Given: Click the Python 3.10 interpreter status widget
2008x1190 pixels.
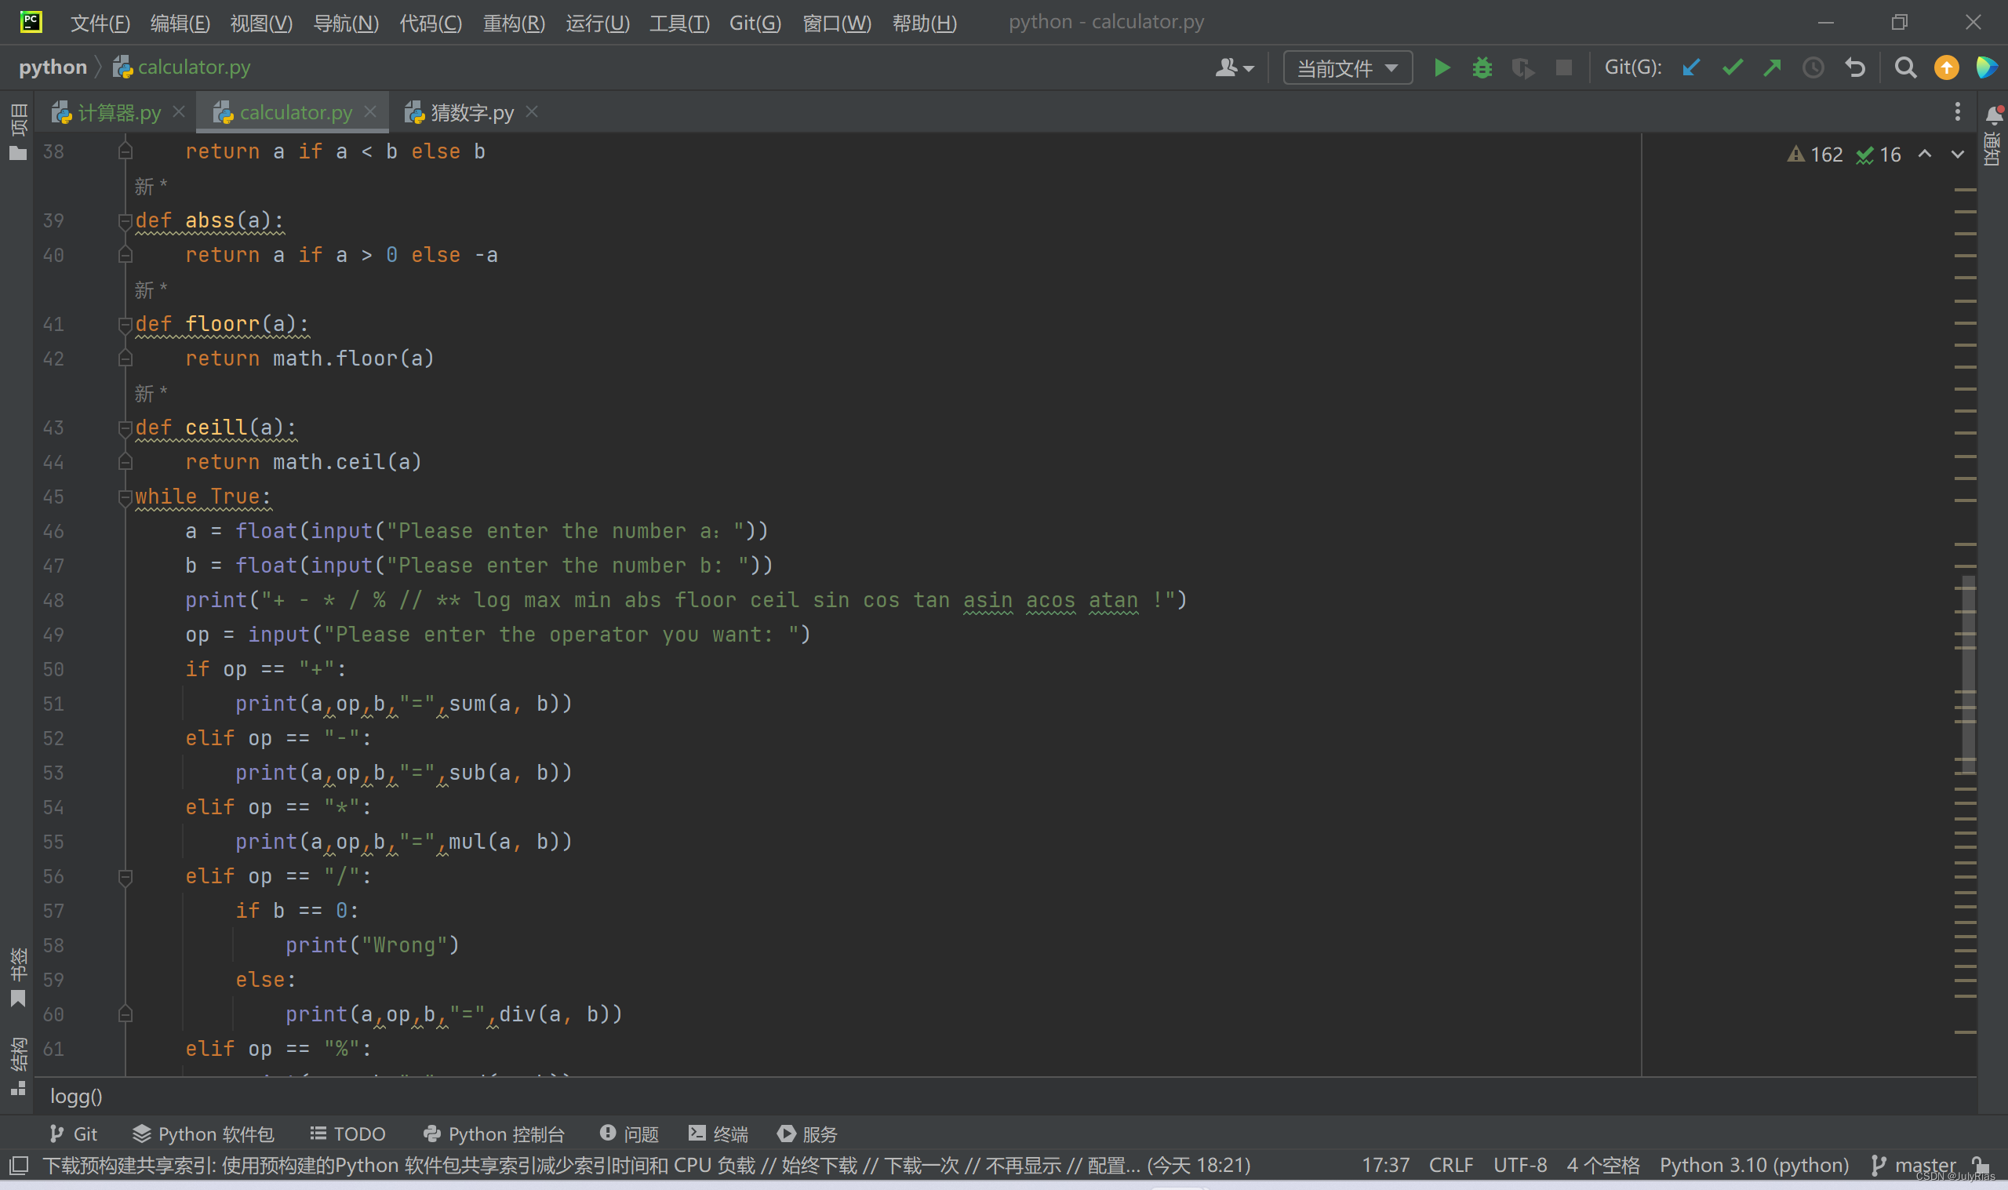Looking at the screenshot, I should (x=1753, y=1165).
